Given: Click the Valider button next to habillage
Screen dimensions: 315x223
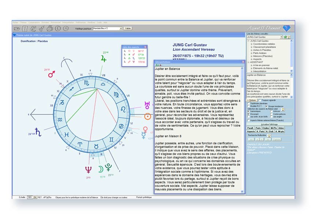Looking at the screenshot, I should (128, 28).
